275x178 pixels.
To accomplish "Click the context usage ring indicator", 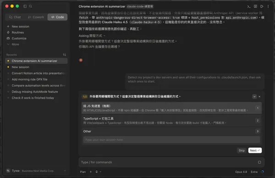I will click(262, 172).
